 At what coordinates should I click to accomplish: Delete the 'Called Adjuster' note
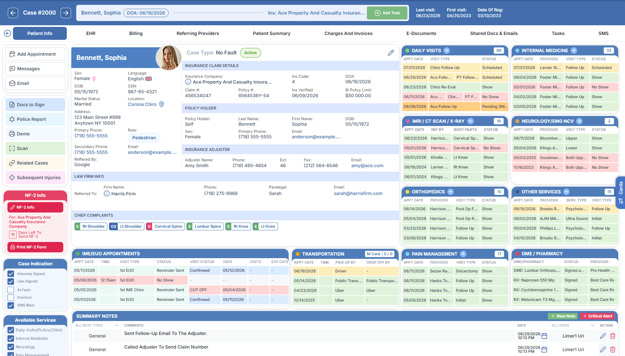pos(613,350)
